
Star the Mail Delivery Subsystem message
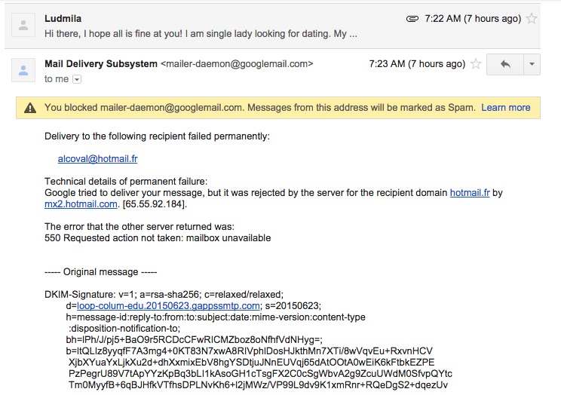[x=476, y=64]
